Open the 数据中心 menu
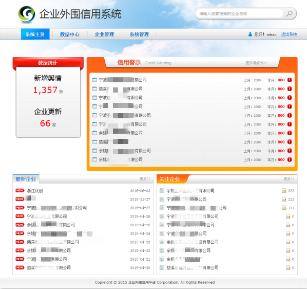The width and height of the screenshot is (307, 289). point(70,34)
